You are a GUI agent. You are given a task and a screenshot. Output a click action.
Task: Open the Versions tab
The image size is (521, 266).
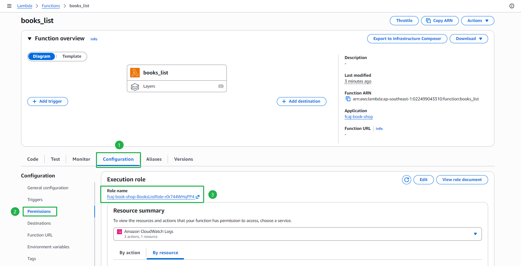pyautogui.click(x=183, y=159)
